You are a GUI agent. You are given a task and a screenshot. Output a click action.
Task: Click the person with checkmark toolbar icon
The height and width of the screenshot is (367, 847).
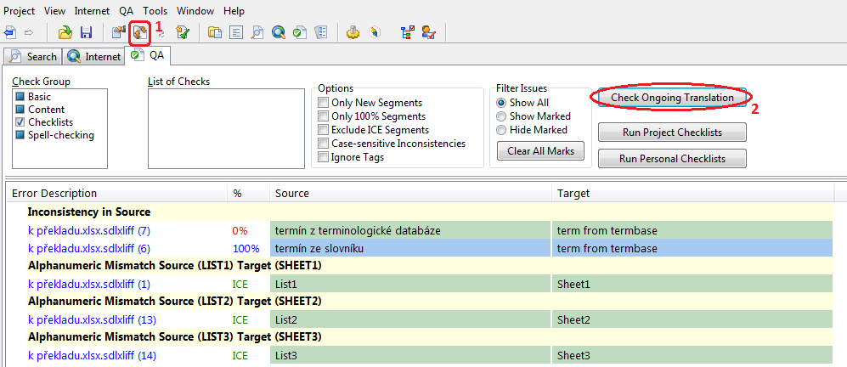click(429, 33)
